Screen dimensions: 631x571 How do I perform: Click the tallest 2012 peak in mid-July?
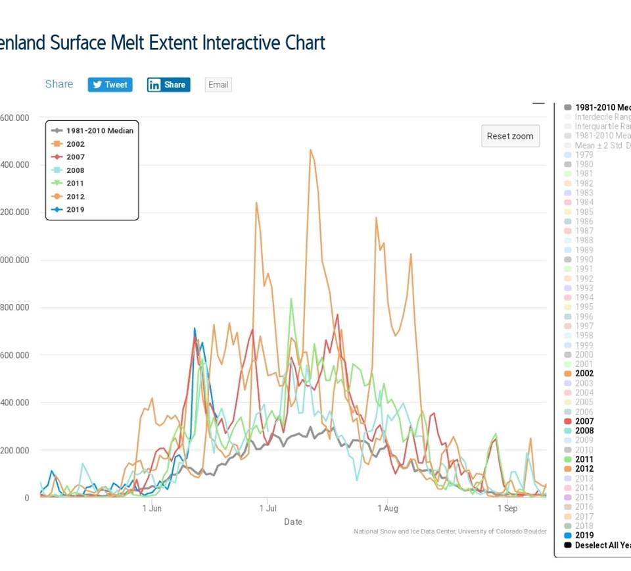click(x=310, y=150)
